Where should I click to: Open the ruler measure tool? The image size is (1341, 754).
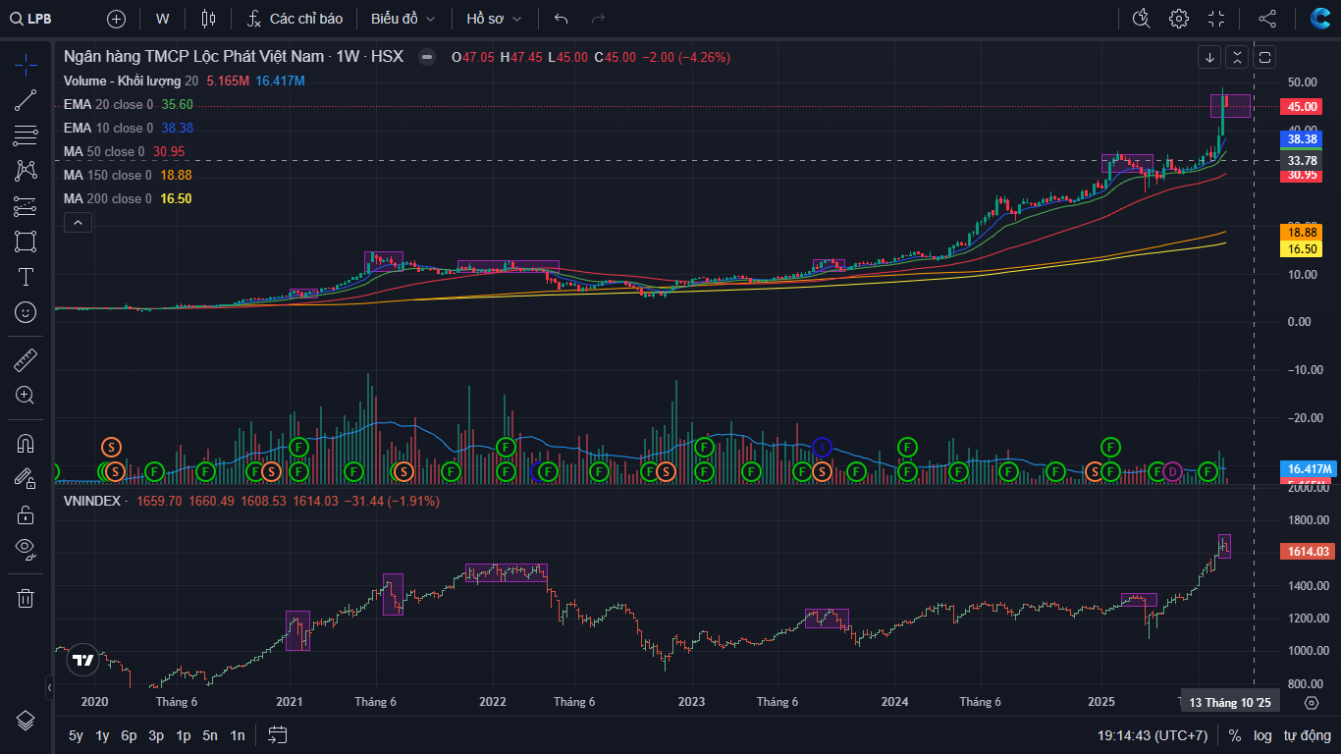click(x=26, y=360)
